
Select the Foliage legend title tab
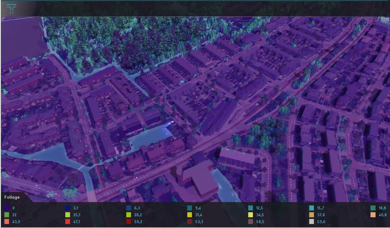click(x=12, y=197)
